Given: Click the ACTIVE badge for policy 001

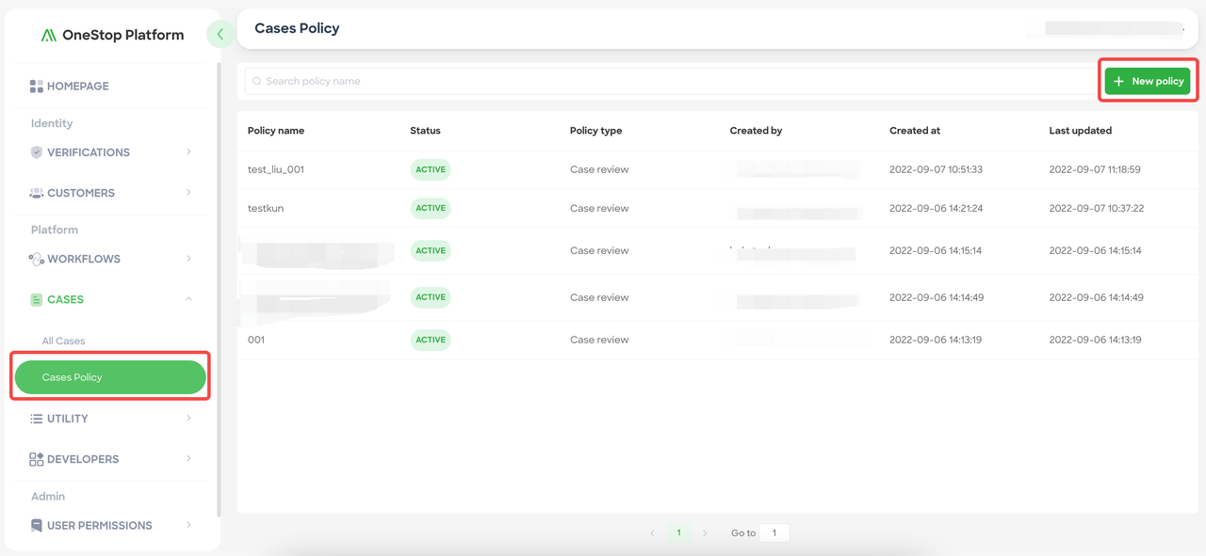Looking at the screenshot, I should tap(431, 340).
